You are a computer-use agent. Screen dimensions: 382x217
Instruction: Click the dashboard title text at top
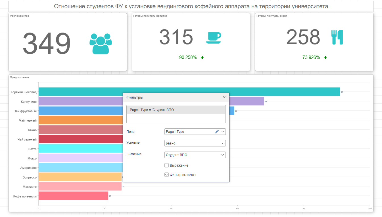point(191,6)
